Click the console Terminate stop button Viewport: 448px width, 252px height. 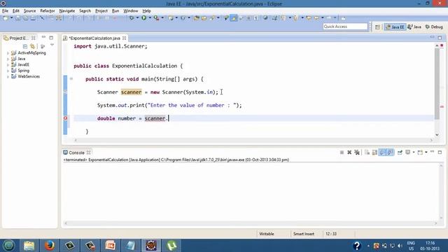342,153
